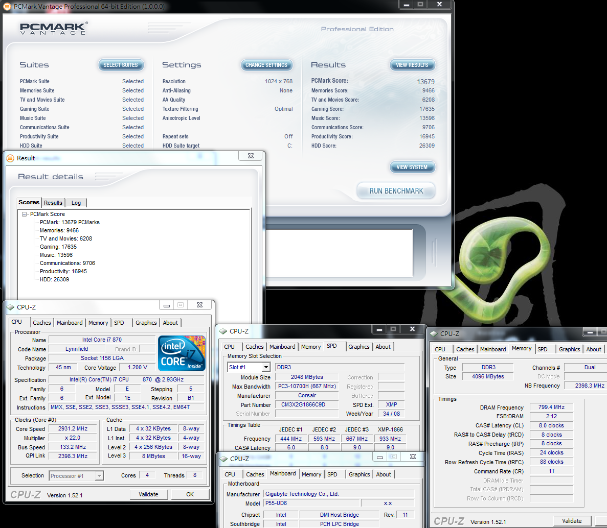607x528 pixels.
Task: Select the HDD: 26309 tree entry
Action: [54, 279]
